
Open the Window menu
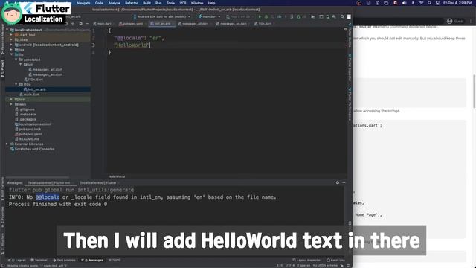point(197,3)
